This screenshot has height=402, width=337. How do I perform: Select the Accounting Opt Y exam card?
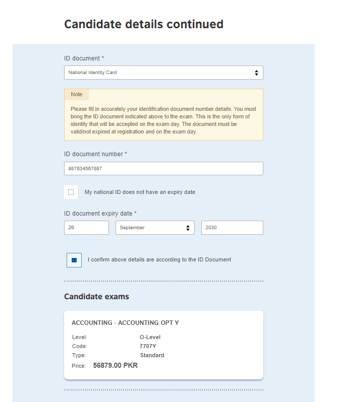point(163,345)
